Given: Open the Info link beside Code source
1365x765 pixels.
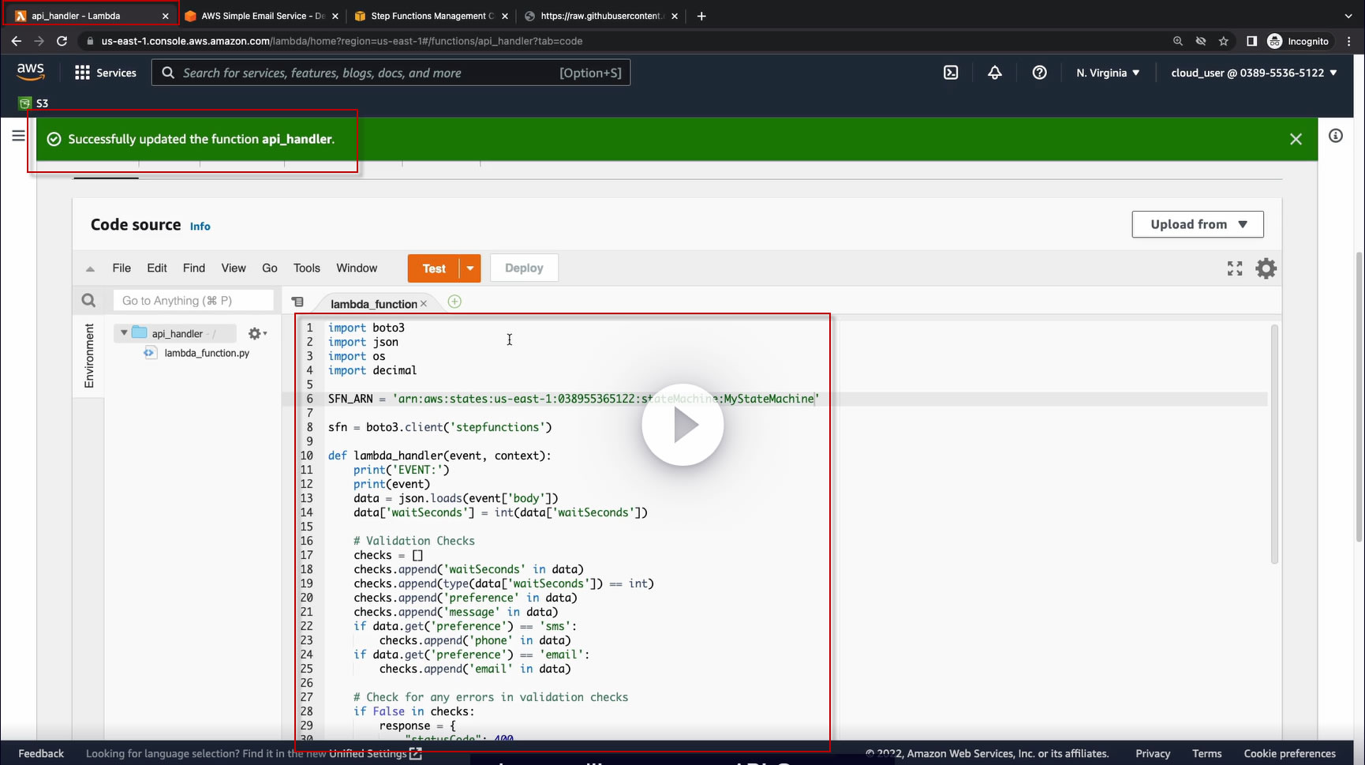Looking at the screenshot, I should point(200,227).
